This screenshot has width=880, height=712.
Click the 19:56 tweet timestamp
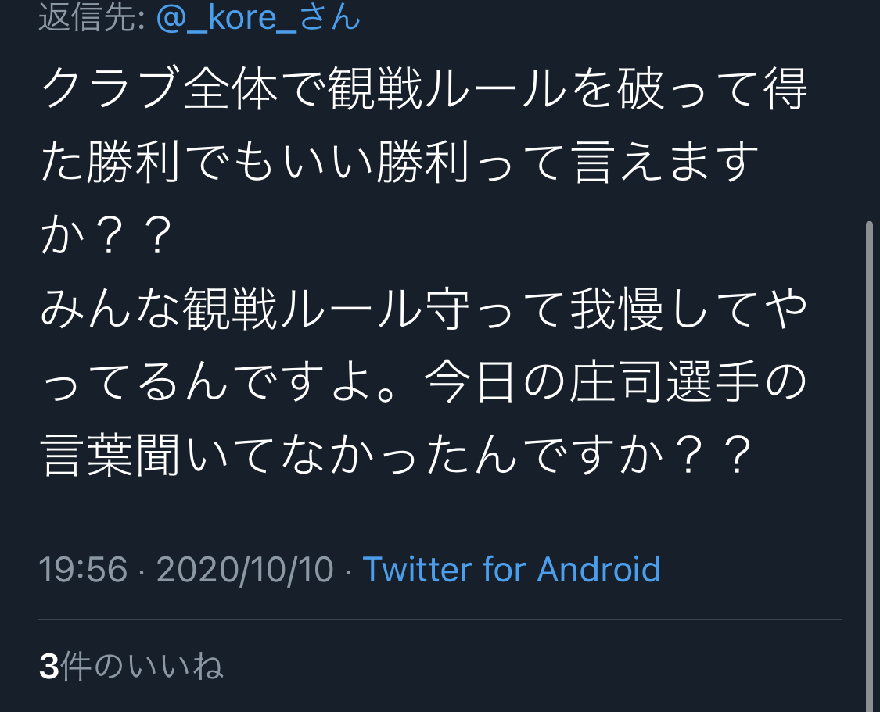[x=83, y=569]
